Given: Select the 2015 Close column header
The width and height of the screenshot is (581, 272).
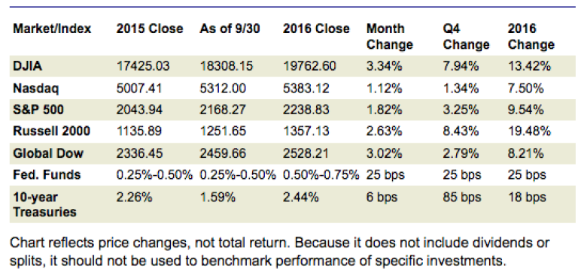Looking at the screenshot, I should point(150,29).
